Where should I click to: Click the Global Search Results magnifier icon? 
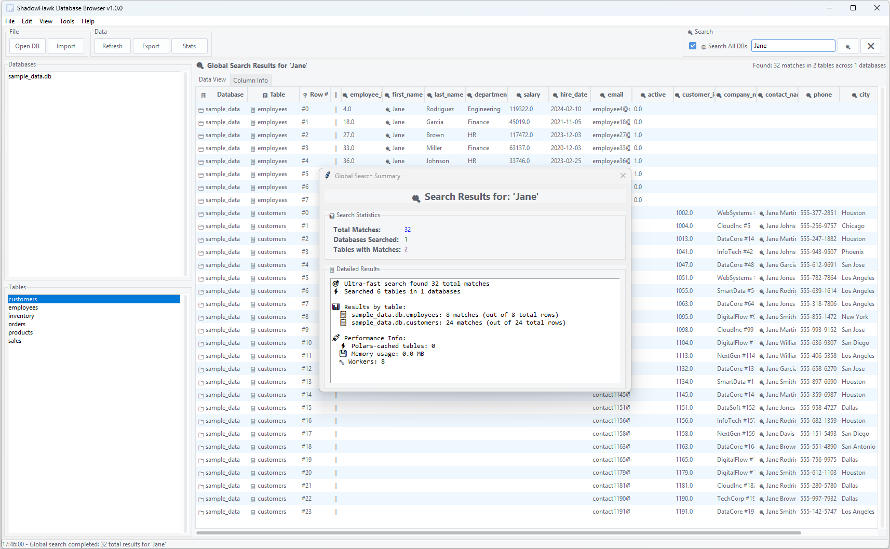[200, 65]
